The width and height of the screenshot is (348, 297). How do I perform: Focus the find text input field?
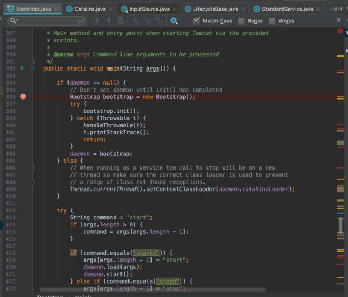click(48, 21)
